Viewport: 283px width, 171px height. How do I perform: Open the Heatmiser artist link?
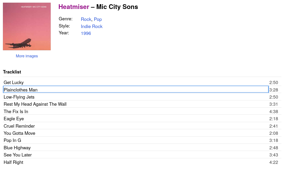(74, 7)
